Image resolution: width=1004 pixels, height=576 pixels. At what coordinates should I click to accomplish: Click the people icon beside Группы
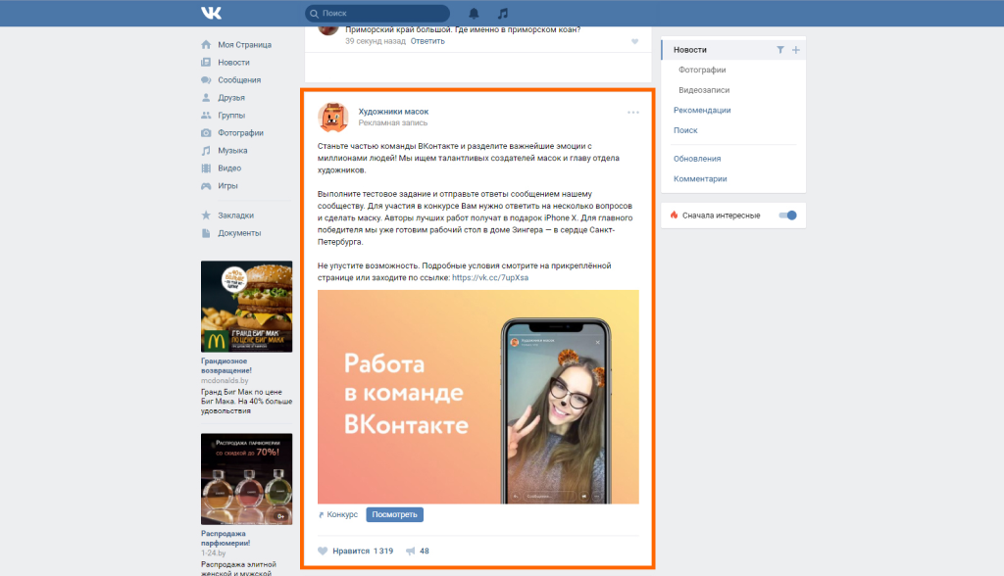coord(206,116)
